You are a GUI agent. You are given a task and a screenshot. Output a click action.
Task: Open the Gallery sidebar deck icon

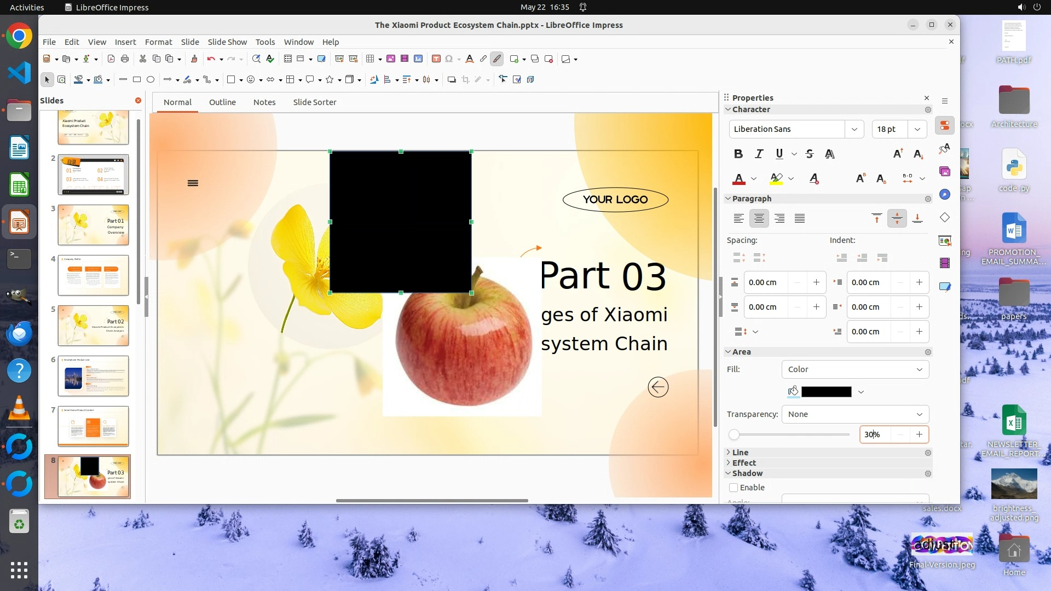coord(945,171)
